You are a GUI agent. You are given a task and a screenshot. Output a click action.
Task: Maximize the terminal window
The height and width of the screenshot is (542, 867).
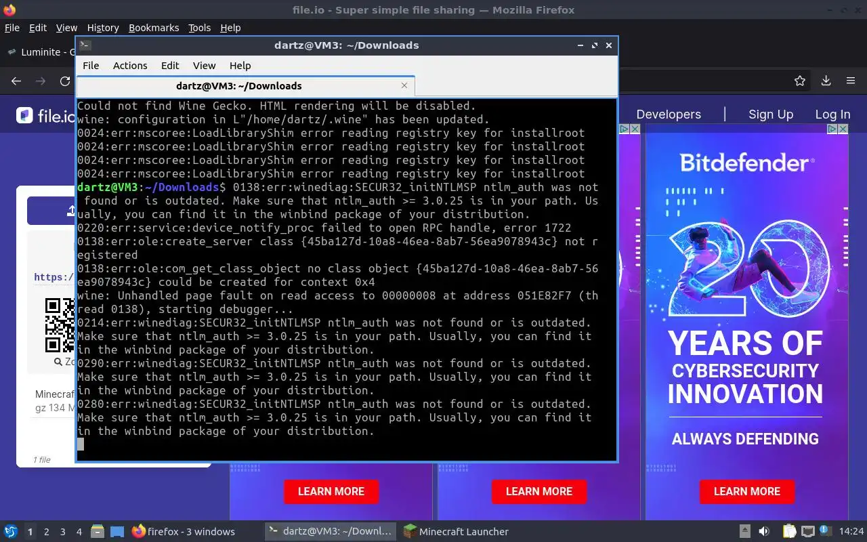[595, 45]
